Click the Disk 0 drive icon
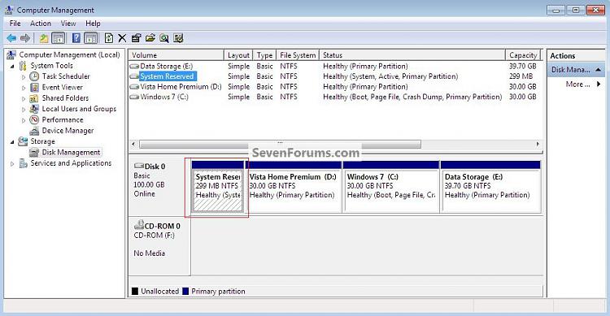Viewport: 610px width, 316px height. coord(138,166)
